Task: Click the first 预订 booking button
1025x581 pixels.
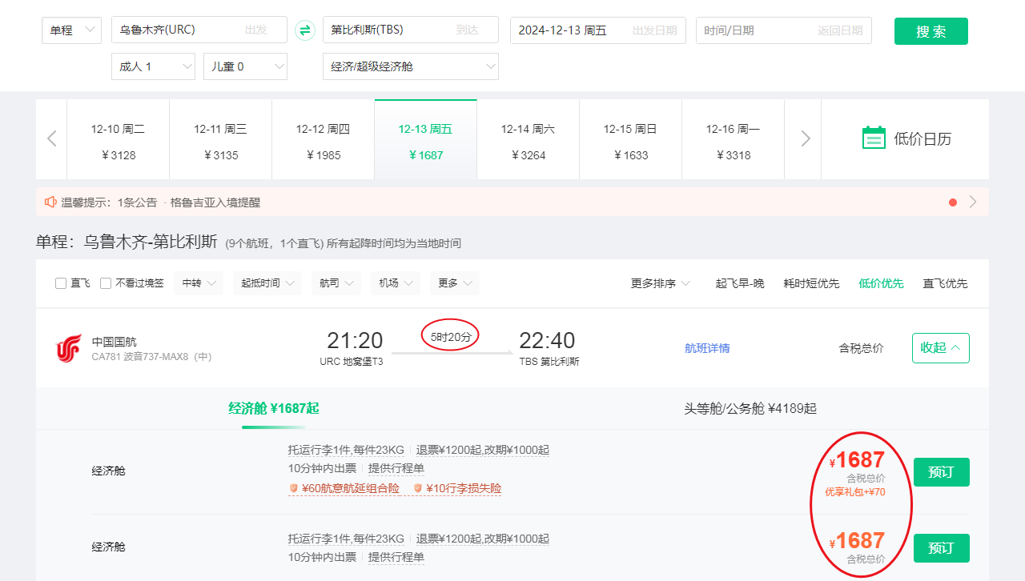Action: 941,472
